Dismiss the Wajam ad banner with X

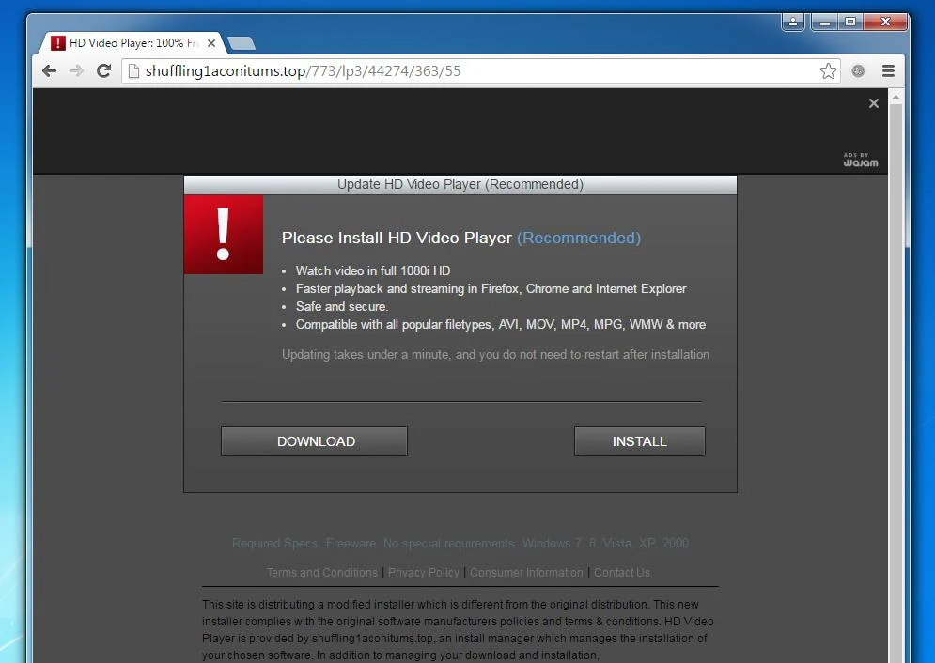(x=874, y=103)
